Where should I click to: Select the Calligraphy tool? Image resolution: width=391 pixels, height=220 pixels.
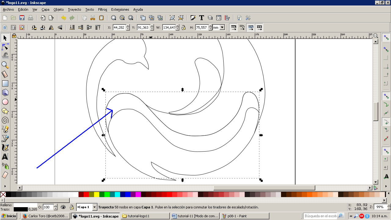pyautogui.click(x=5, y=148)
